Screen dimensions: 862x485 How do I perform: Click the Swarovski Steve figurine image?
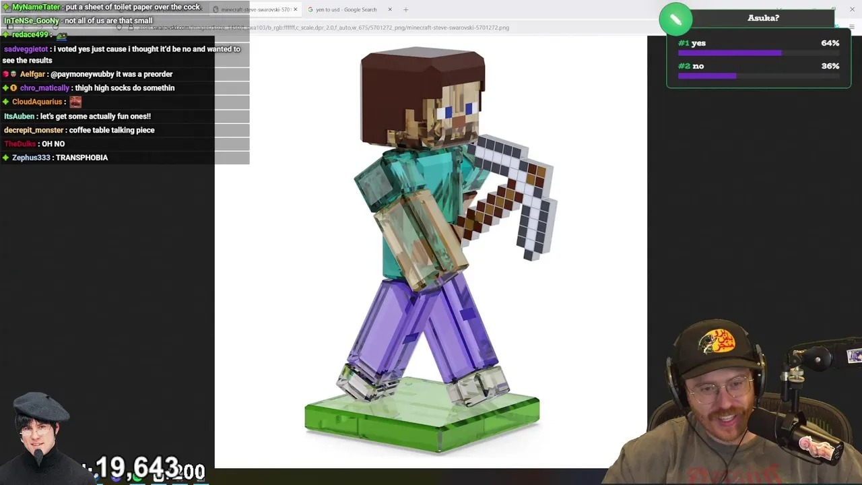pos(431,251)
